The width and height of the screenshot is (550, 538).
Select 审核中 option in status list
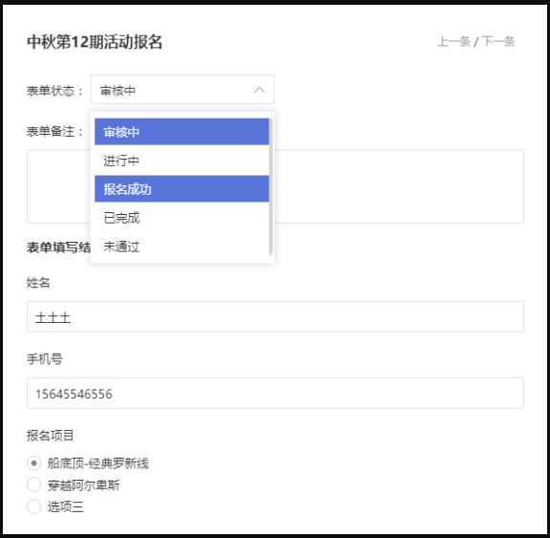tap(181, 132)
